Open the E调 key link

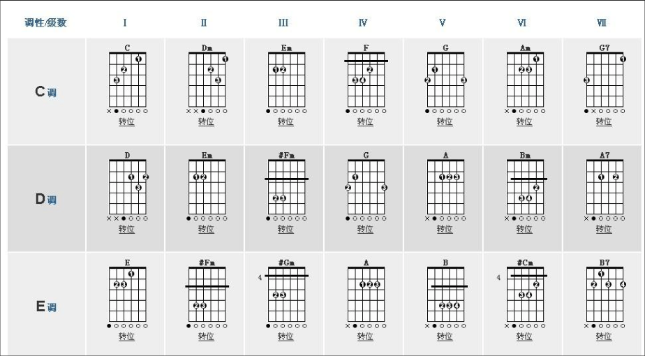[x=45, y=306]
